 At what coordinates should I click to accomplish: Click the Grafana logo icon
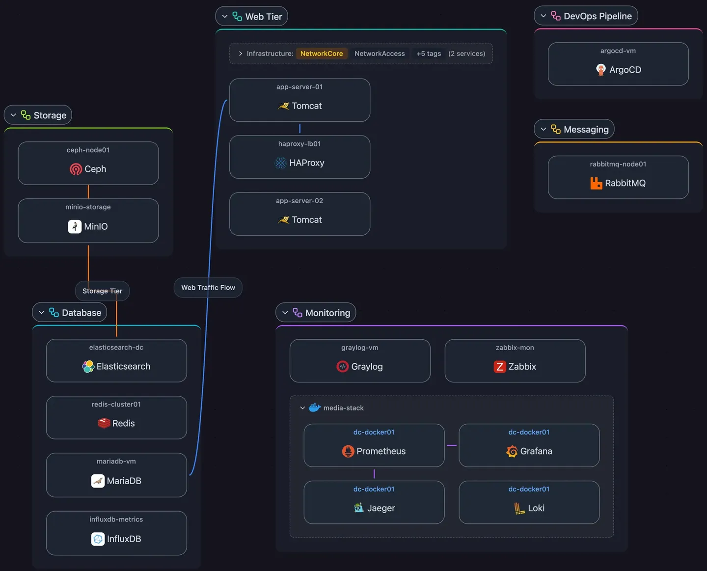(512, 451)
